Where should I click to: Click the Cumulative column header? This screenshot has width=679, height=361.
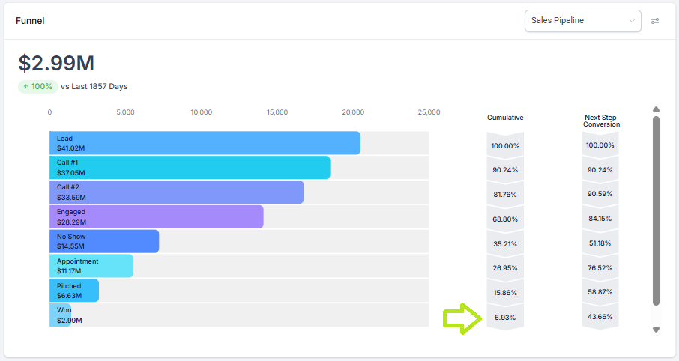pyautogui.click(x=505, y=118)
